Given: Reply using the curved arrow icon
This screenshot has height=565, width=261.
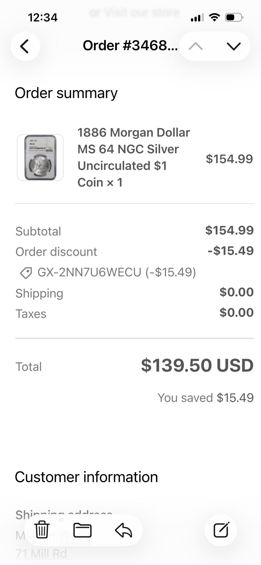Looking at the screenshot, I should [123, 530].
